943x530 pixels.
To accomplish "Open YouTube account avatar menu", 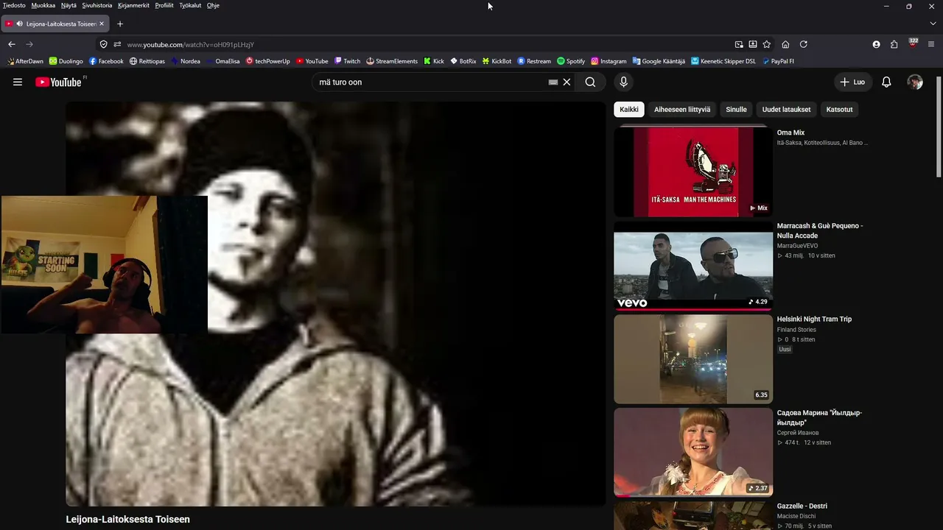I will tap(915, 82).
